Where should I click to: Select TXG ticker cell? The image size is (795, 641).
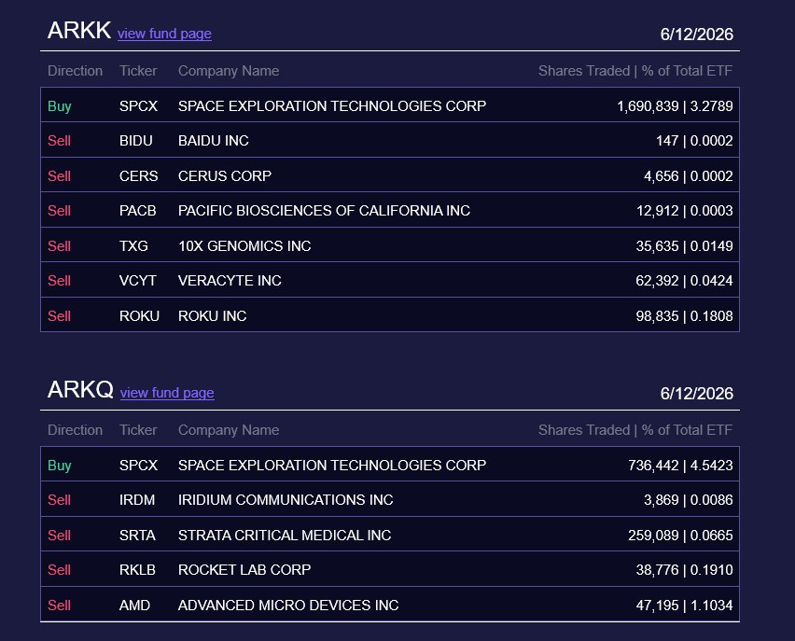click(x=133, y=246)
